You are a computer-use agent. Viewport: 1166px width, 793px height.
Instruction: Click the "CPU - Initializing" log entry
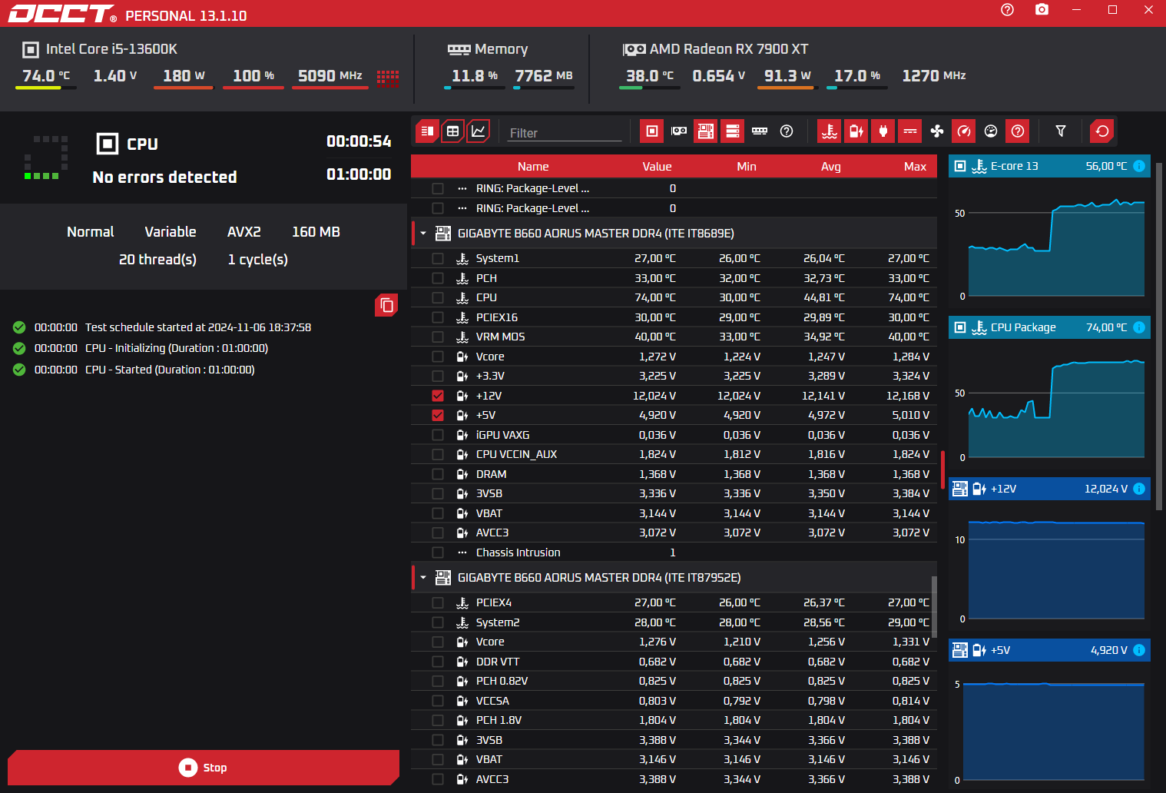[177, 348]
